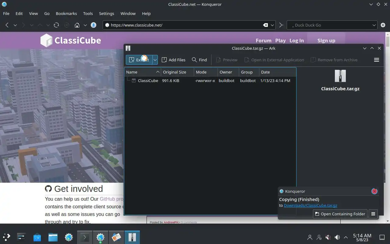Switch to Ark task in taskbar
This screenshot has width=390, height=244.
(x=132, y=237)
